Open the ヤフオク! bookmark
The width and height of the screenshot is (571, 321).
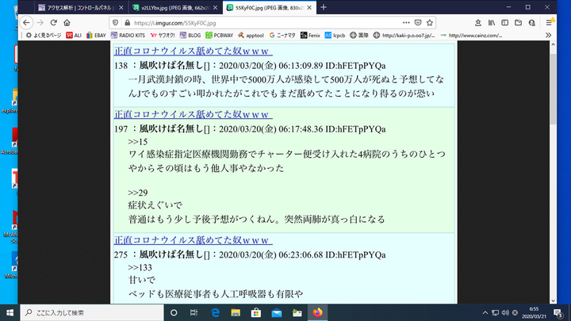click(163, 36)
